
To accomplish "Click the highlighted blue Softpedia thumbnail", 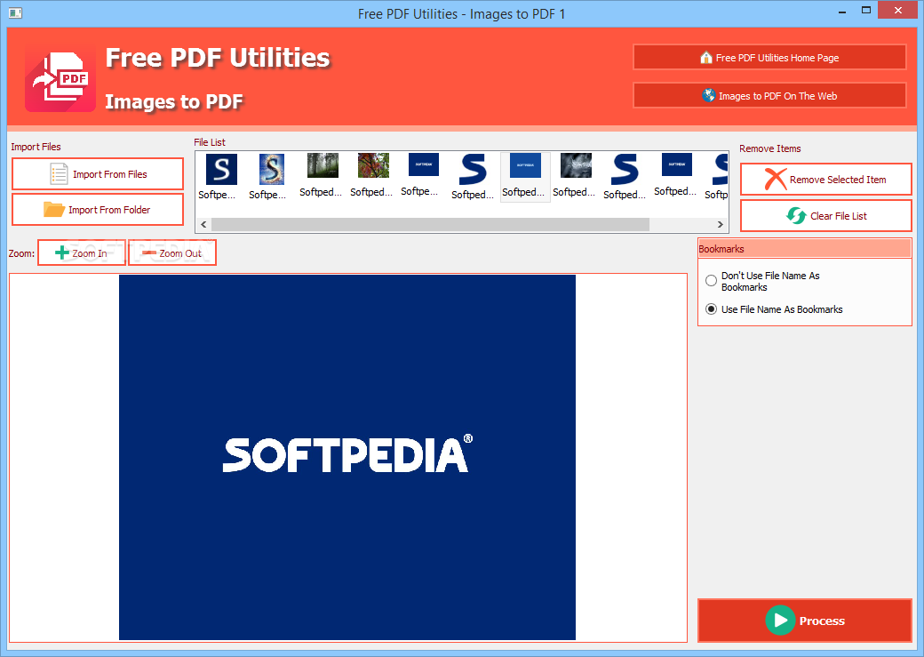I will (525, 176).
